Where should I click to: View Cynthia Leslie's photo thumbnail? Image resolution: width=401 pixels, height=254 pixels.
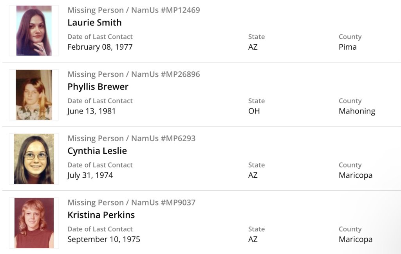pyautogui.click(x=34, y=159)
